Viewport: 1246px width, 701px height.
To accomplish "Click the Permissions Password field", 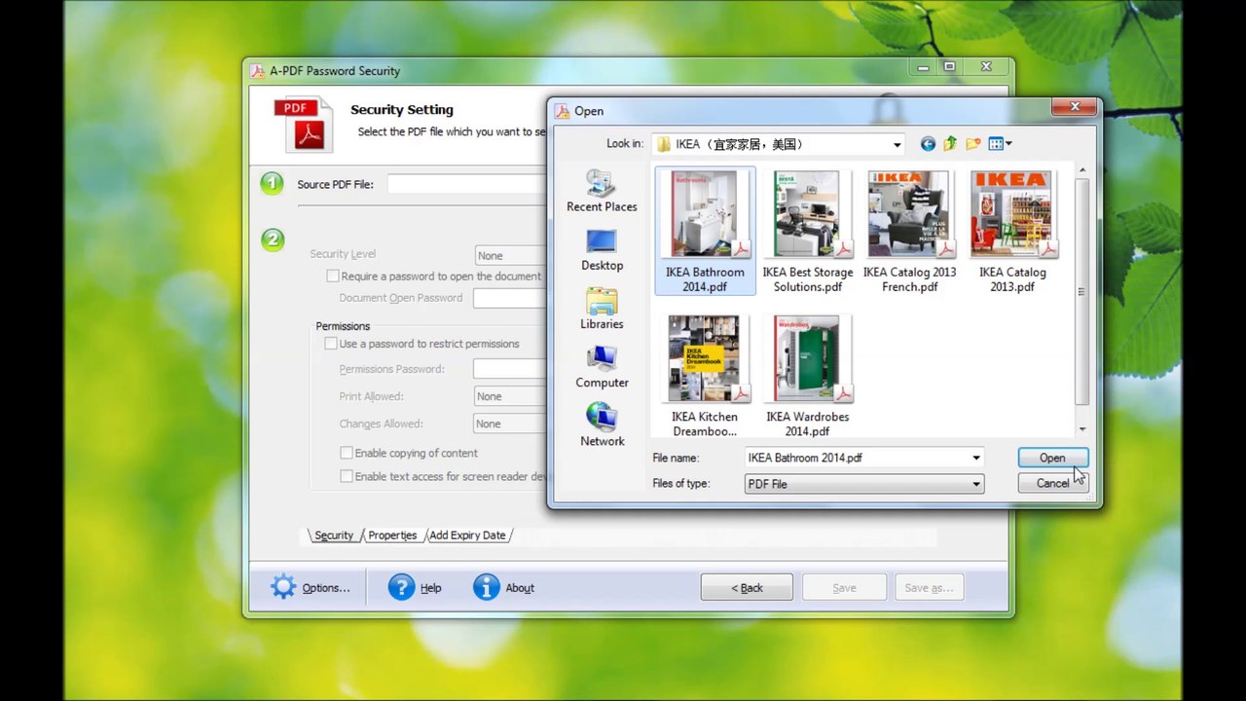I will point(511,369).
